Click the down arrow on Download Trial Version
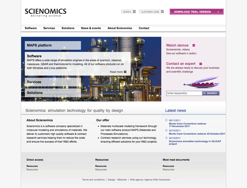Screen dimensions: 247x188 (218, 12)
